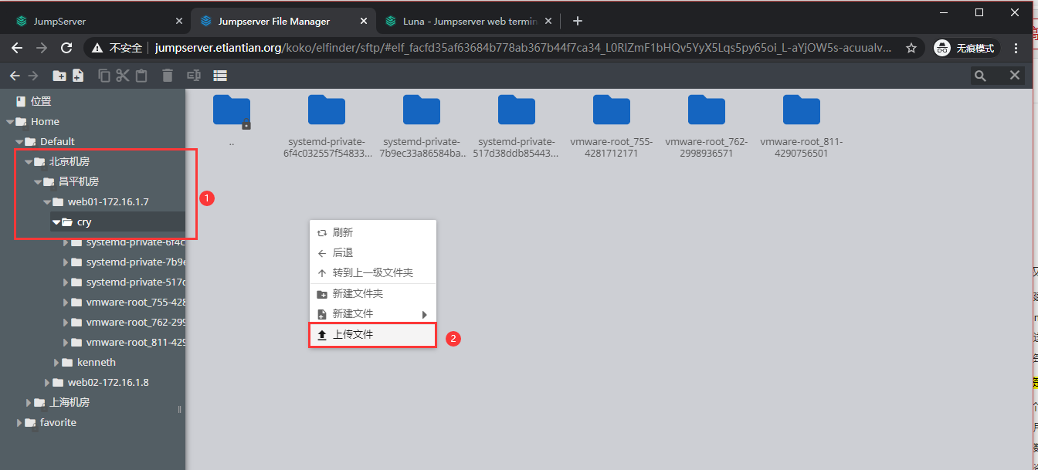Viewport: 1038px width, 470px height.
Task: Close the JumpServer browser tab
Action: [x=179, y=21]
